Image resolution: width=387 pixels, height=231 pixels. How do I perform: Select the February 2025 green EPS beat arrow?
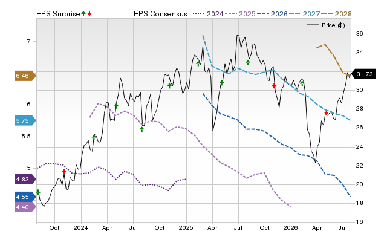pos(198,63)
